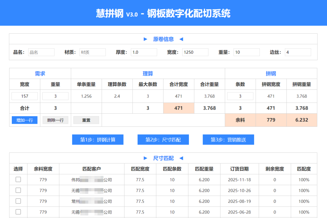This screenshot has width=327, height=218.
Task: Launch 第3步：营销推送
Action: tap(228, 140)
